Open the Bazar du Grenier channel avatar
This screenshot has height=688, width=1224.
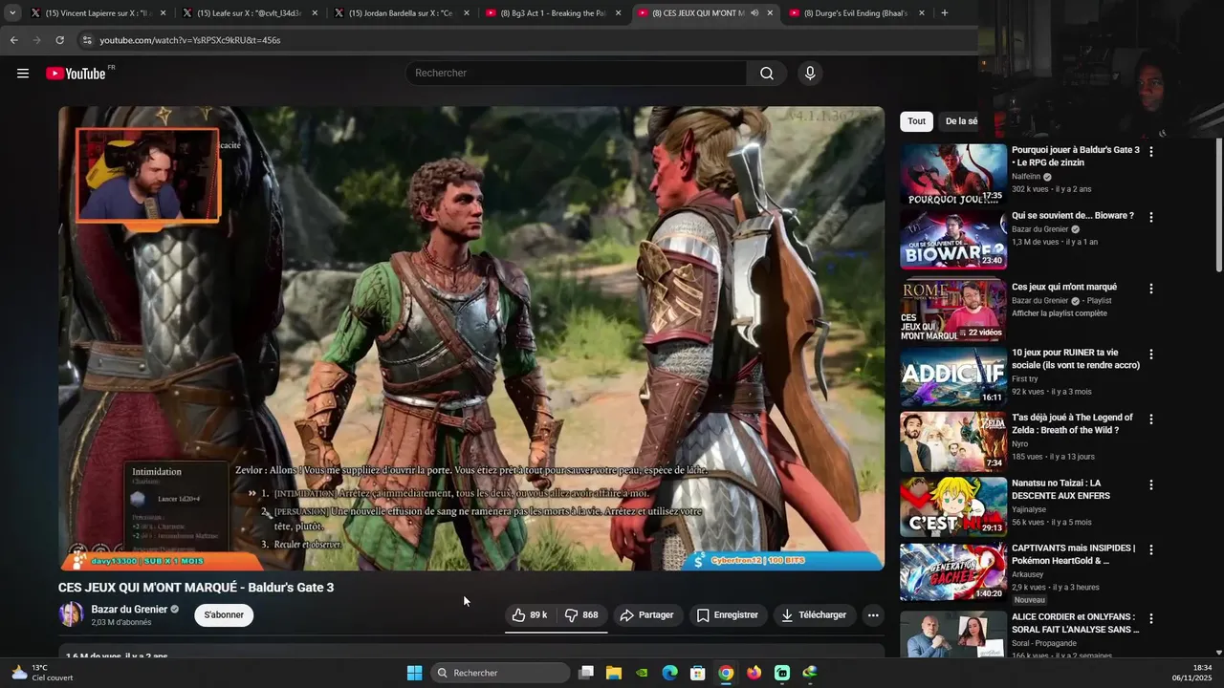click(71, 614)
